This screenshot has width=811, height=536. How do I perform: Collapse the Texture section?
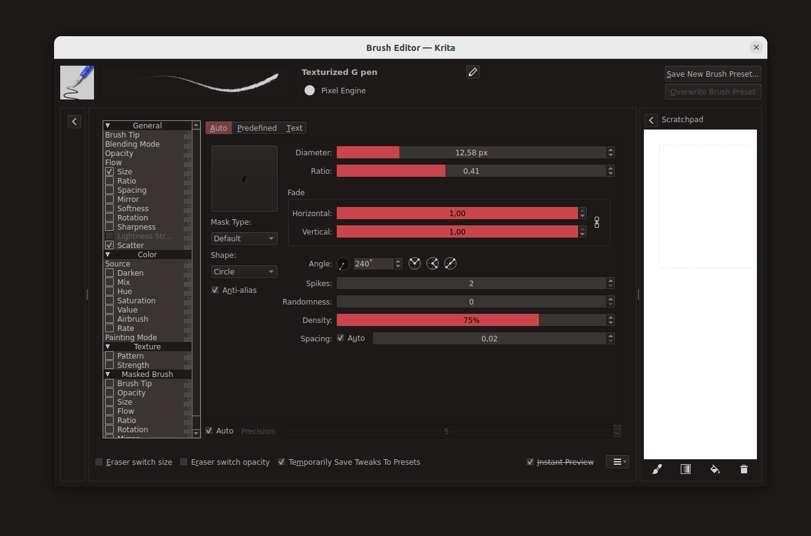pos(108,347)
